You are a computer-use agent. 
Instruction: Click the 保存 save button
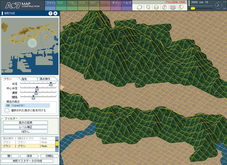tap(29, 156)
